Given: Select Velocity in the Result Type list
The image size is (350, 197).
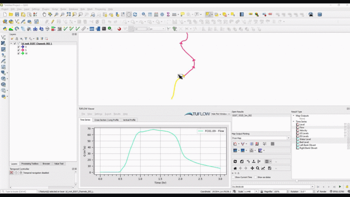Looking at the screenshot, I should 304,130.
